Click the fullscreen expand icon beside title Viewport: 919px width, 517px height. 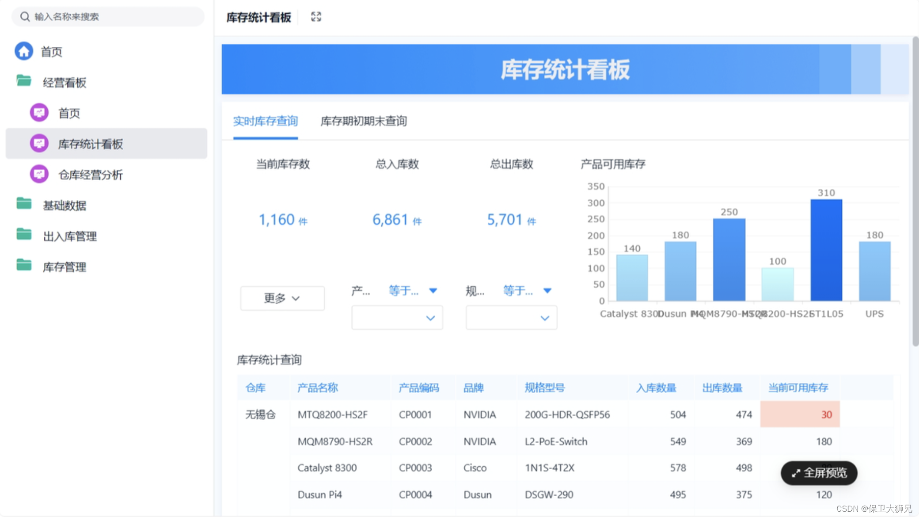point(316,17)
